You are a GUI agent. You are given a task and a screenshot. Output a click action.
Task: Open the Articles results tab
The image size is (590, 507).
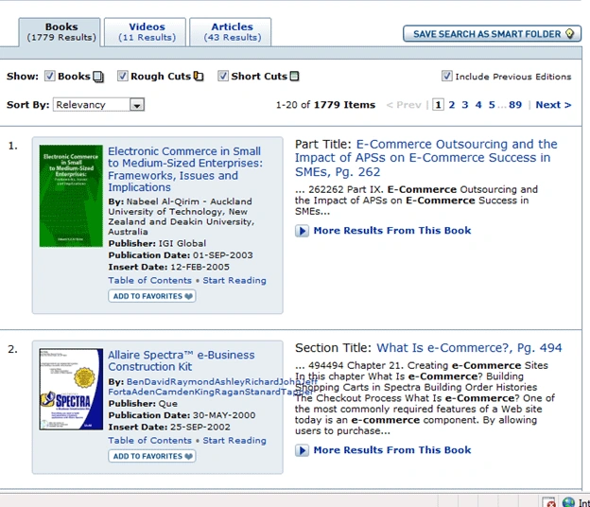coord(231,32)
